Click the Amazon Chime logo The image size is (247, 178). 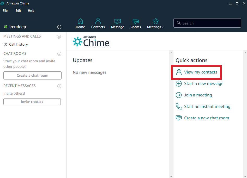click(91, 41)
